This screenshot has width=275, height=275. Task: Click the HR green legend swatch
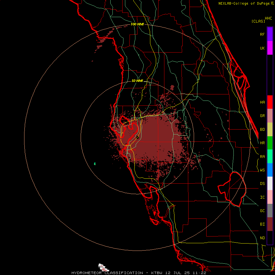pos(270,143)
